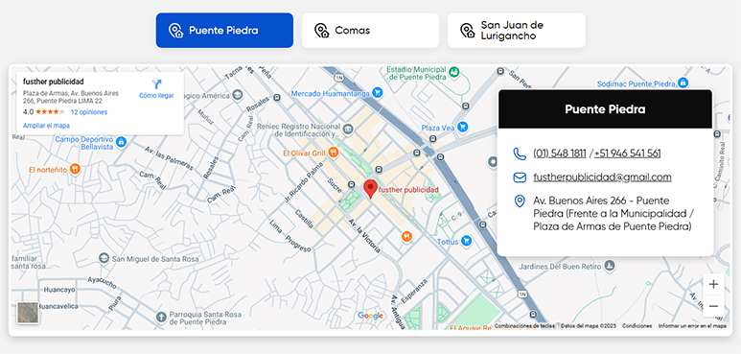The width and height of the screenshot is (741, 354).
Task: Click the Plaza Vea shopping marker
Action: click(x=463, y=127)
